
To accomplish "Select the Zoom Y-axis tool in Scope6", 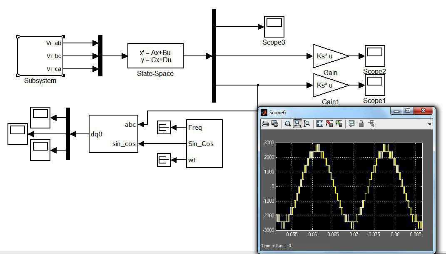I will point(307,124).
